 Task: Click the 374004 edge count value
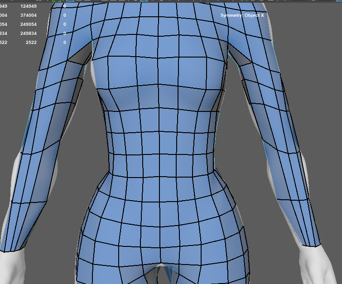(x=29, y=15)
